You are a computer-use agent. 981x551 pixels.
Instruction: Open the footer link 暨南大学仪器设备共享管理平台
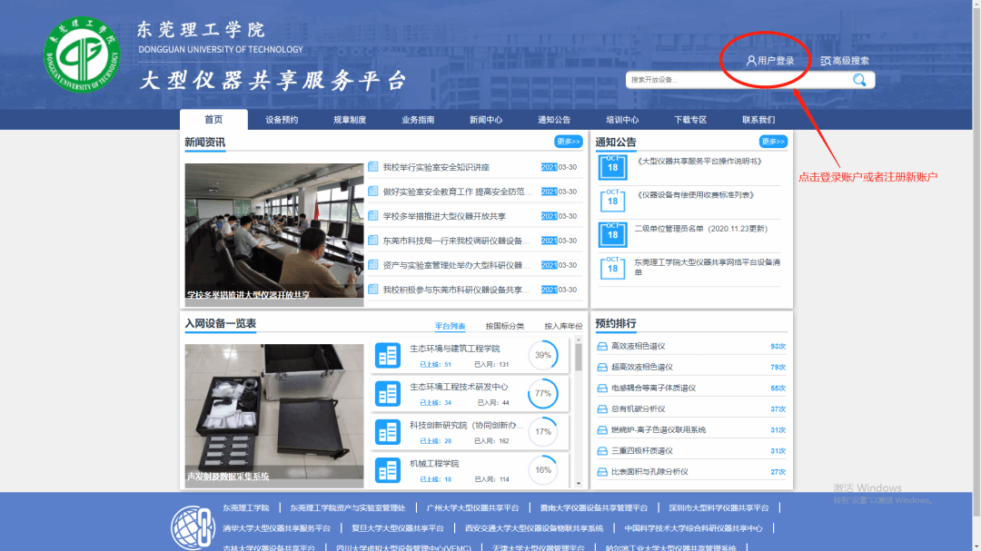coord(594,507)
